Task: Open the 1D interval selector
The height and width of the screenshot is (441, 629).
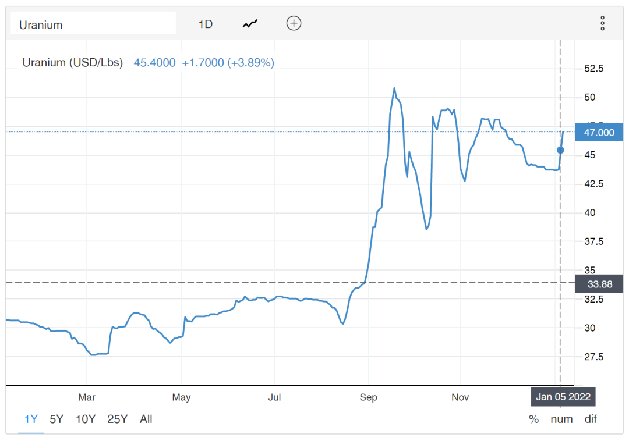Action: (206, 24)
